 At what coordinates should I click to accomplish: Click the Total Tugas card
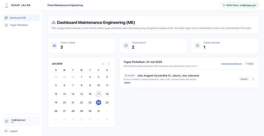[82, 45]
